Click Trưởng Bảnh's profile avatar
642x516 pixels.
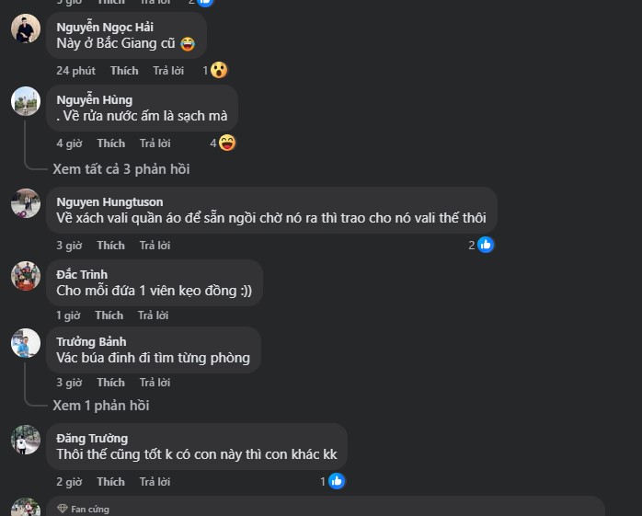[26, 343]
